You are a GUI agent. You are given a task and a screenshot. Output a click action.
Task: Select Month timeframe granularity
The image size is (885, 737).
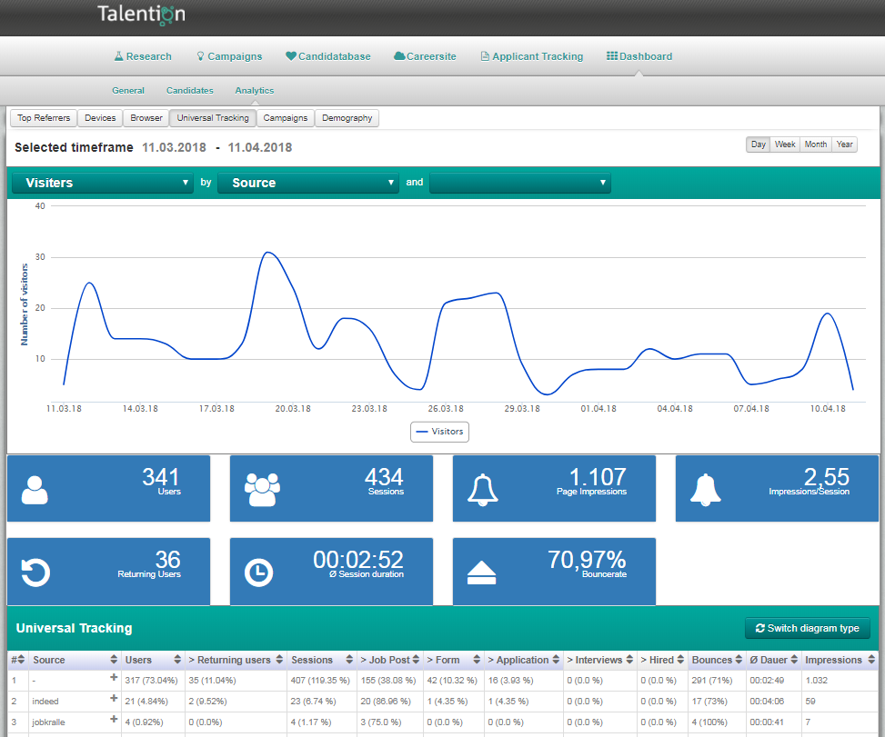[816, 144]
